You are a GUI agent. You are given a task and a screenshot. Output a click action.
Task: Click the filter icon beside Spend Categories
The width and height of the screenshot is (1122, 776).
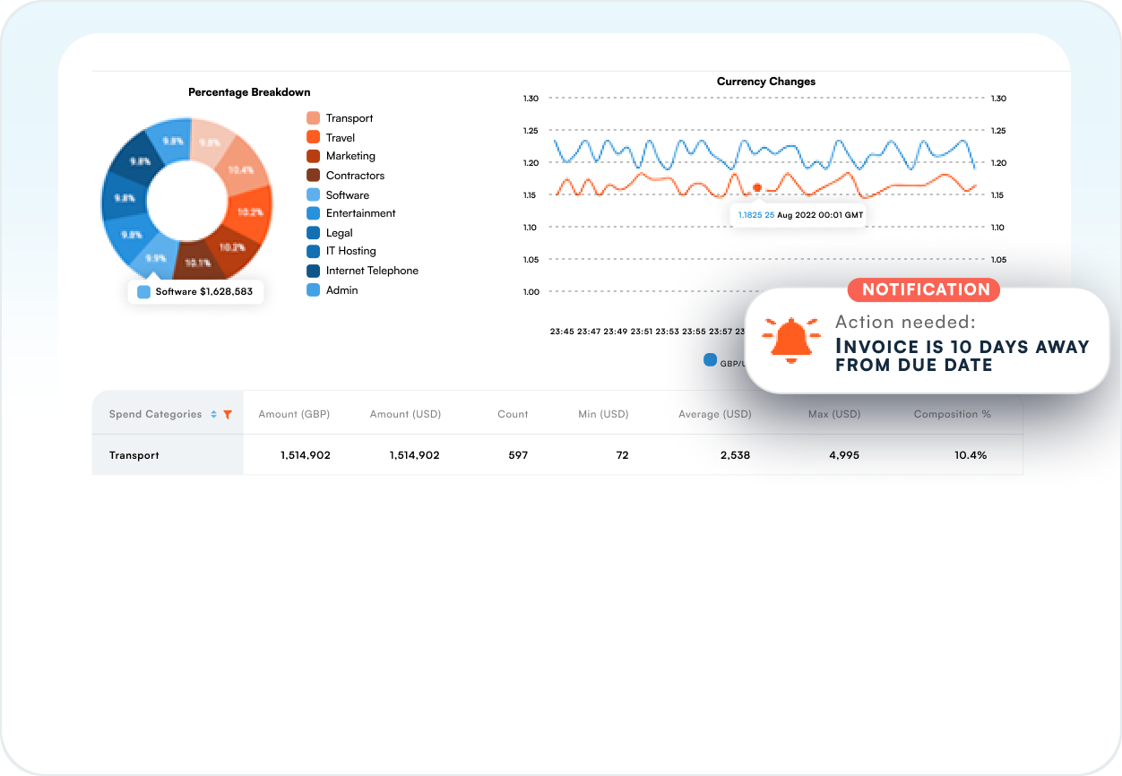[x=228, y=415]
